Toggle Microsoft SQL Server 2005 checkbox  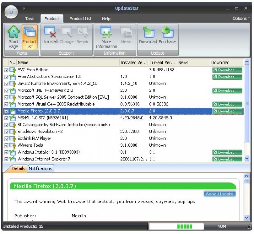click(6, 98)
